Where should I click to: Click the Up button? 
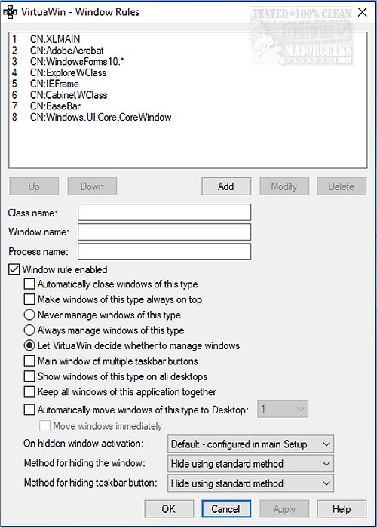34,186
